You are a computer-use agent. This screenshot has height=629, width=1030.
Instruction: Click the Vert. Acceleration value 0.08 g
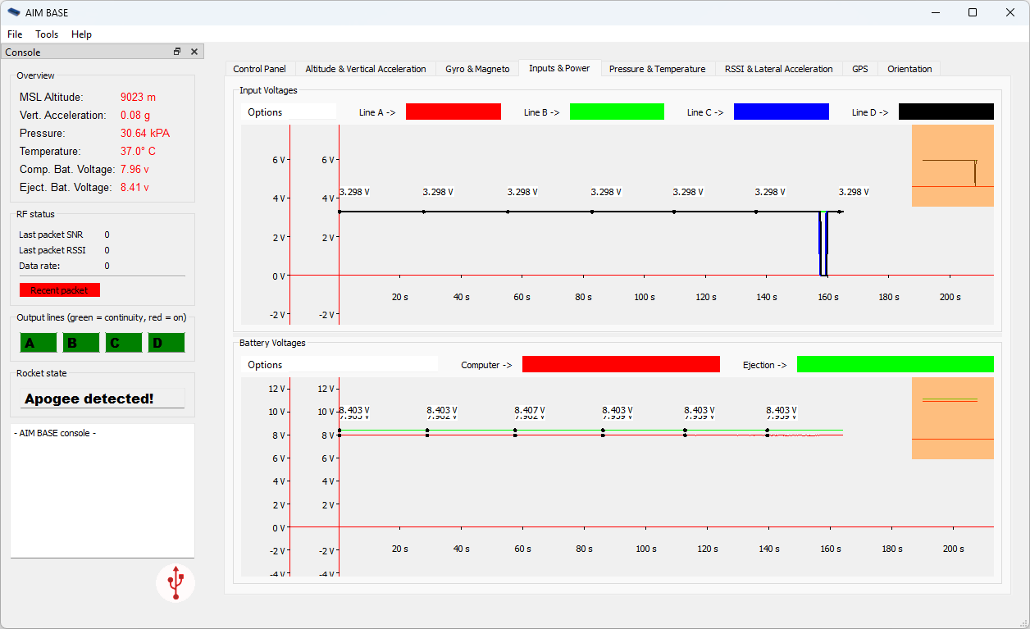pos(135,115)
